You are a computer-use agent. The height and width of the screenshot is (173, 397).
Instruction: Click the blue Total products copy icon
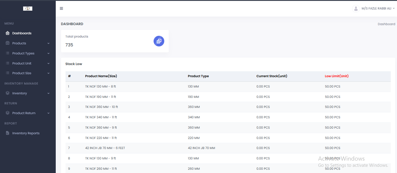pyautogui.click(x=159, y=41)
